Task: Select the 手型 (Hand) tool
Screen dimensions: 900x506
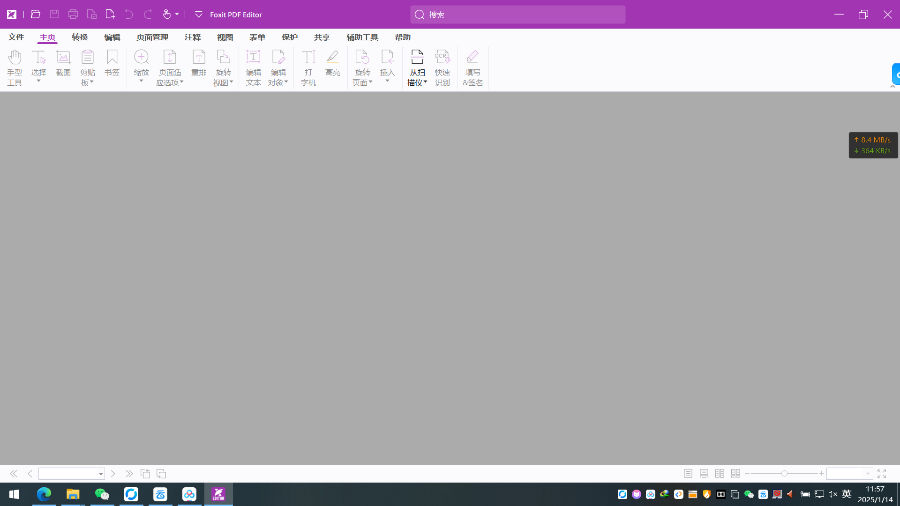Action: 14,67
